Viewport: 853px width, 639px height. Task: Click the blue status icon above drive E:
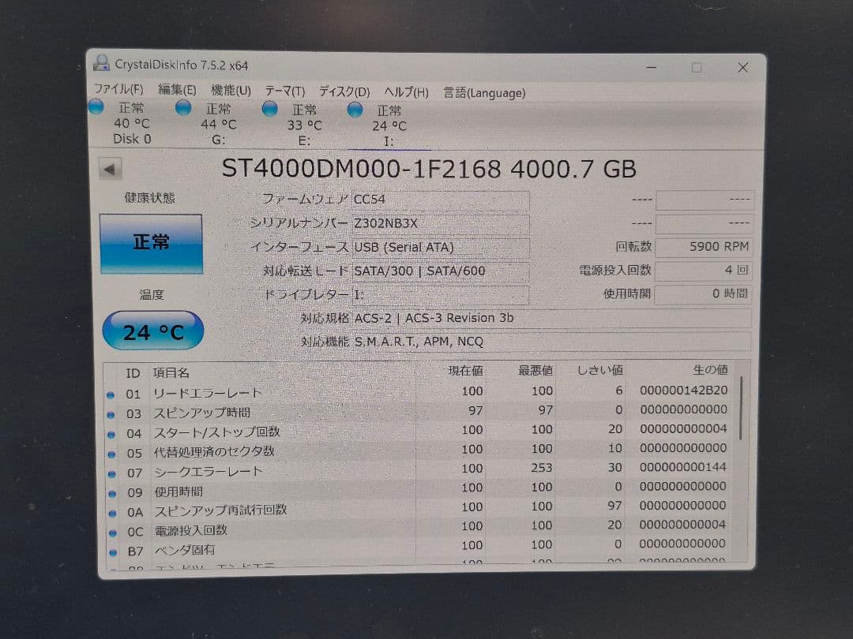[x=269, y=108]
